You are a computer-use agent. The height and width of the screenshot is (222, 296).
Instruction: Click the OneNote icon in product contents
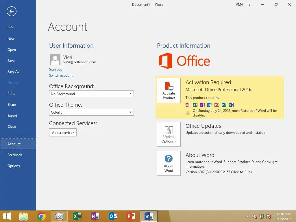pos(202,105)
